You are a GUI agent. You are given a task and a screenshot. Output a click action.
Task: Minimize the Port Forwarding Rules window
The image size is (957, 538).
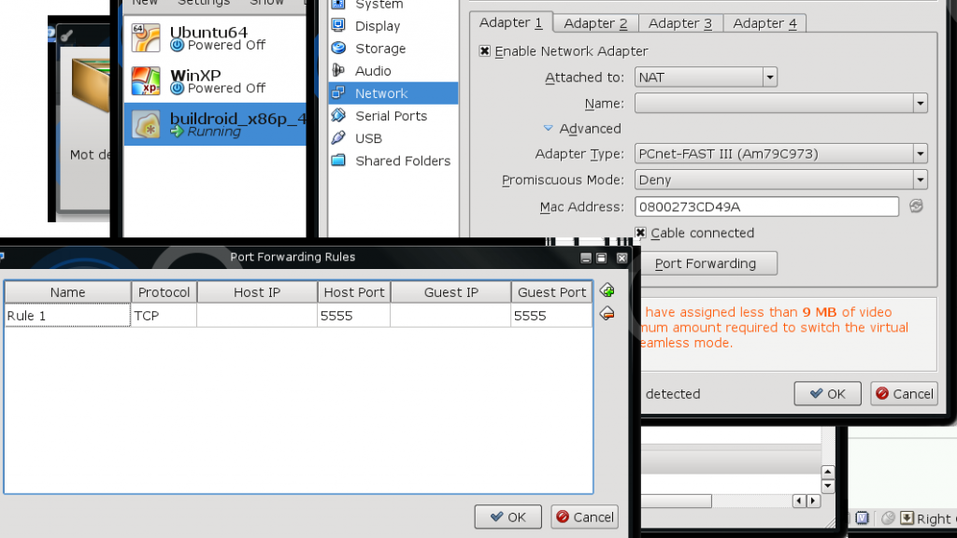click(586, 258)
